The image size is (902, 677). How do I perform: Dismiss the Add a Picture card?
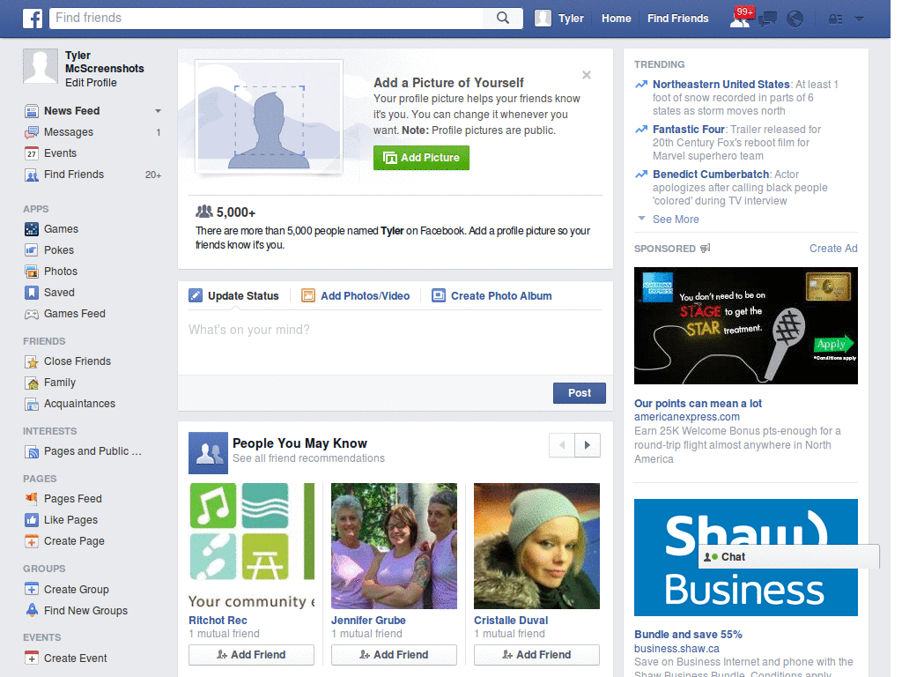click(x=586, y=75)
